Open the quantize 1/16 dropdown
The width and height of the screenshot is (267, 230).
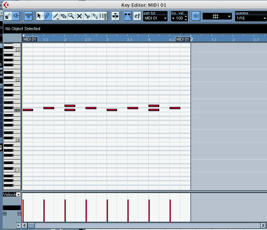(251, 18)
